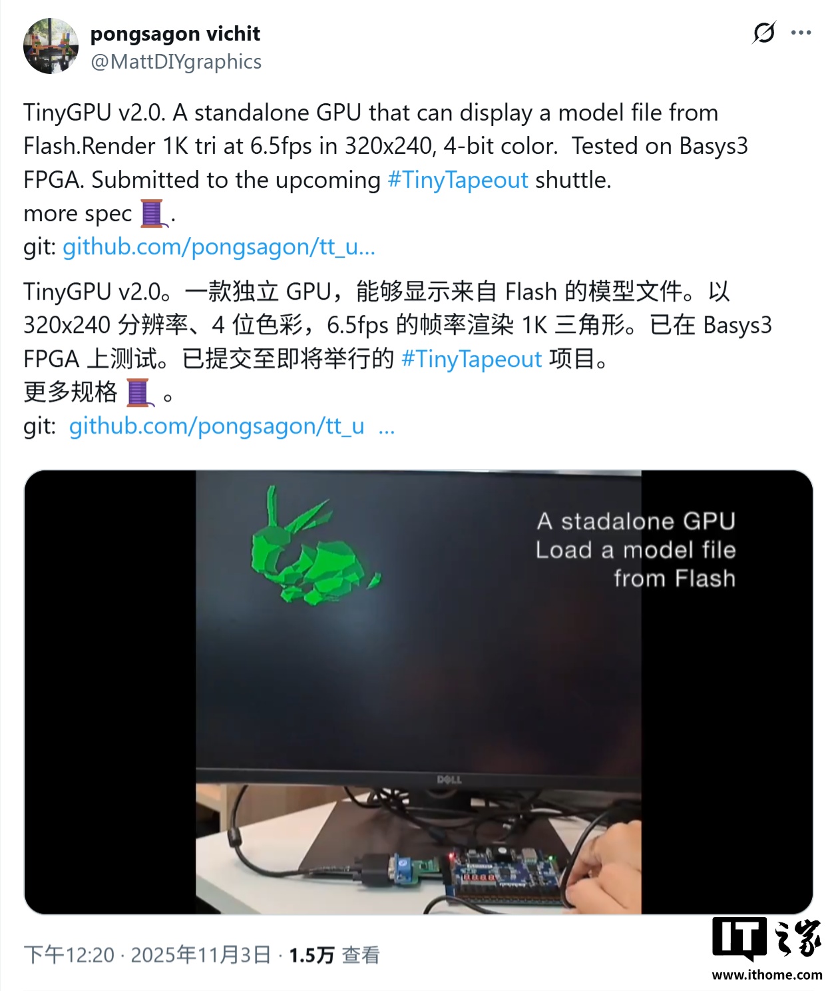Open the pongsagon vichit display name
836x991 pixels.
click(x=175, y=33)
